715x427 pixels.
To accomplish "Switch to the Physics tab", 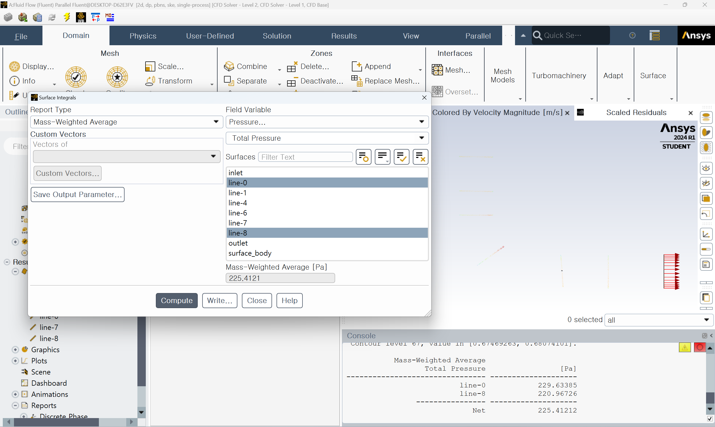I will pos(143,36).
